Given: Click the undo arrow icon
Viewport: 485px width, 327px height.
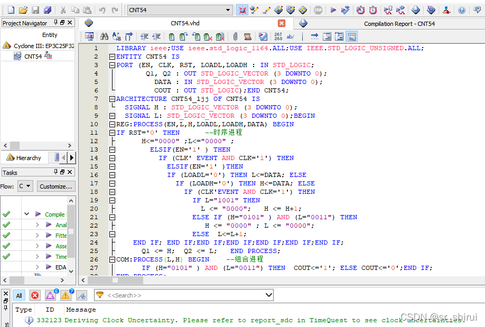Looking at the screenshot, I should (x=101, y=9).
